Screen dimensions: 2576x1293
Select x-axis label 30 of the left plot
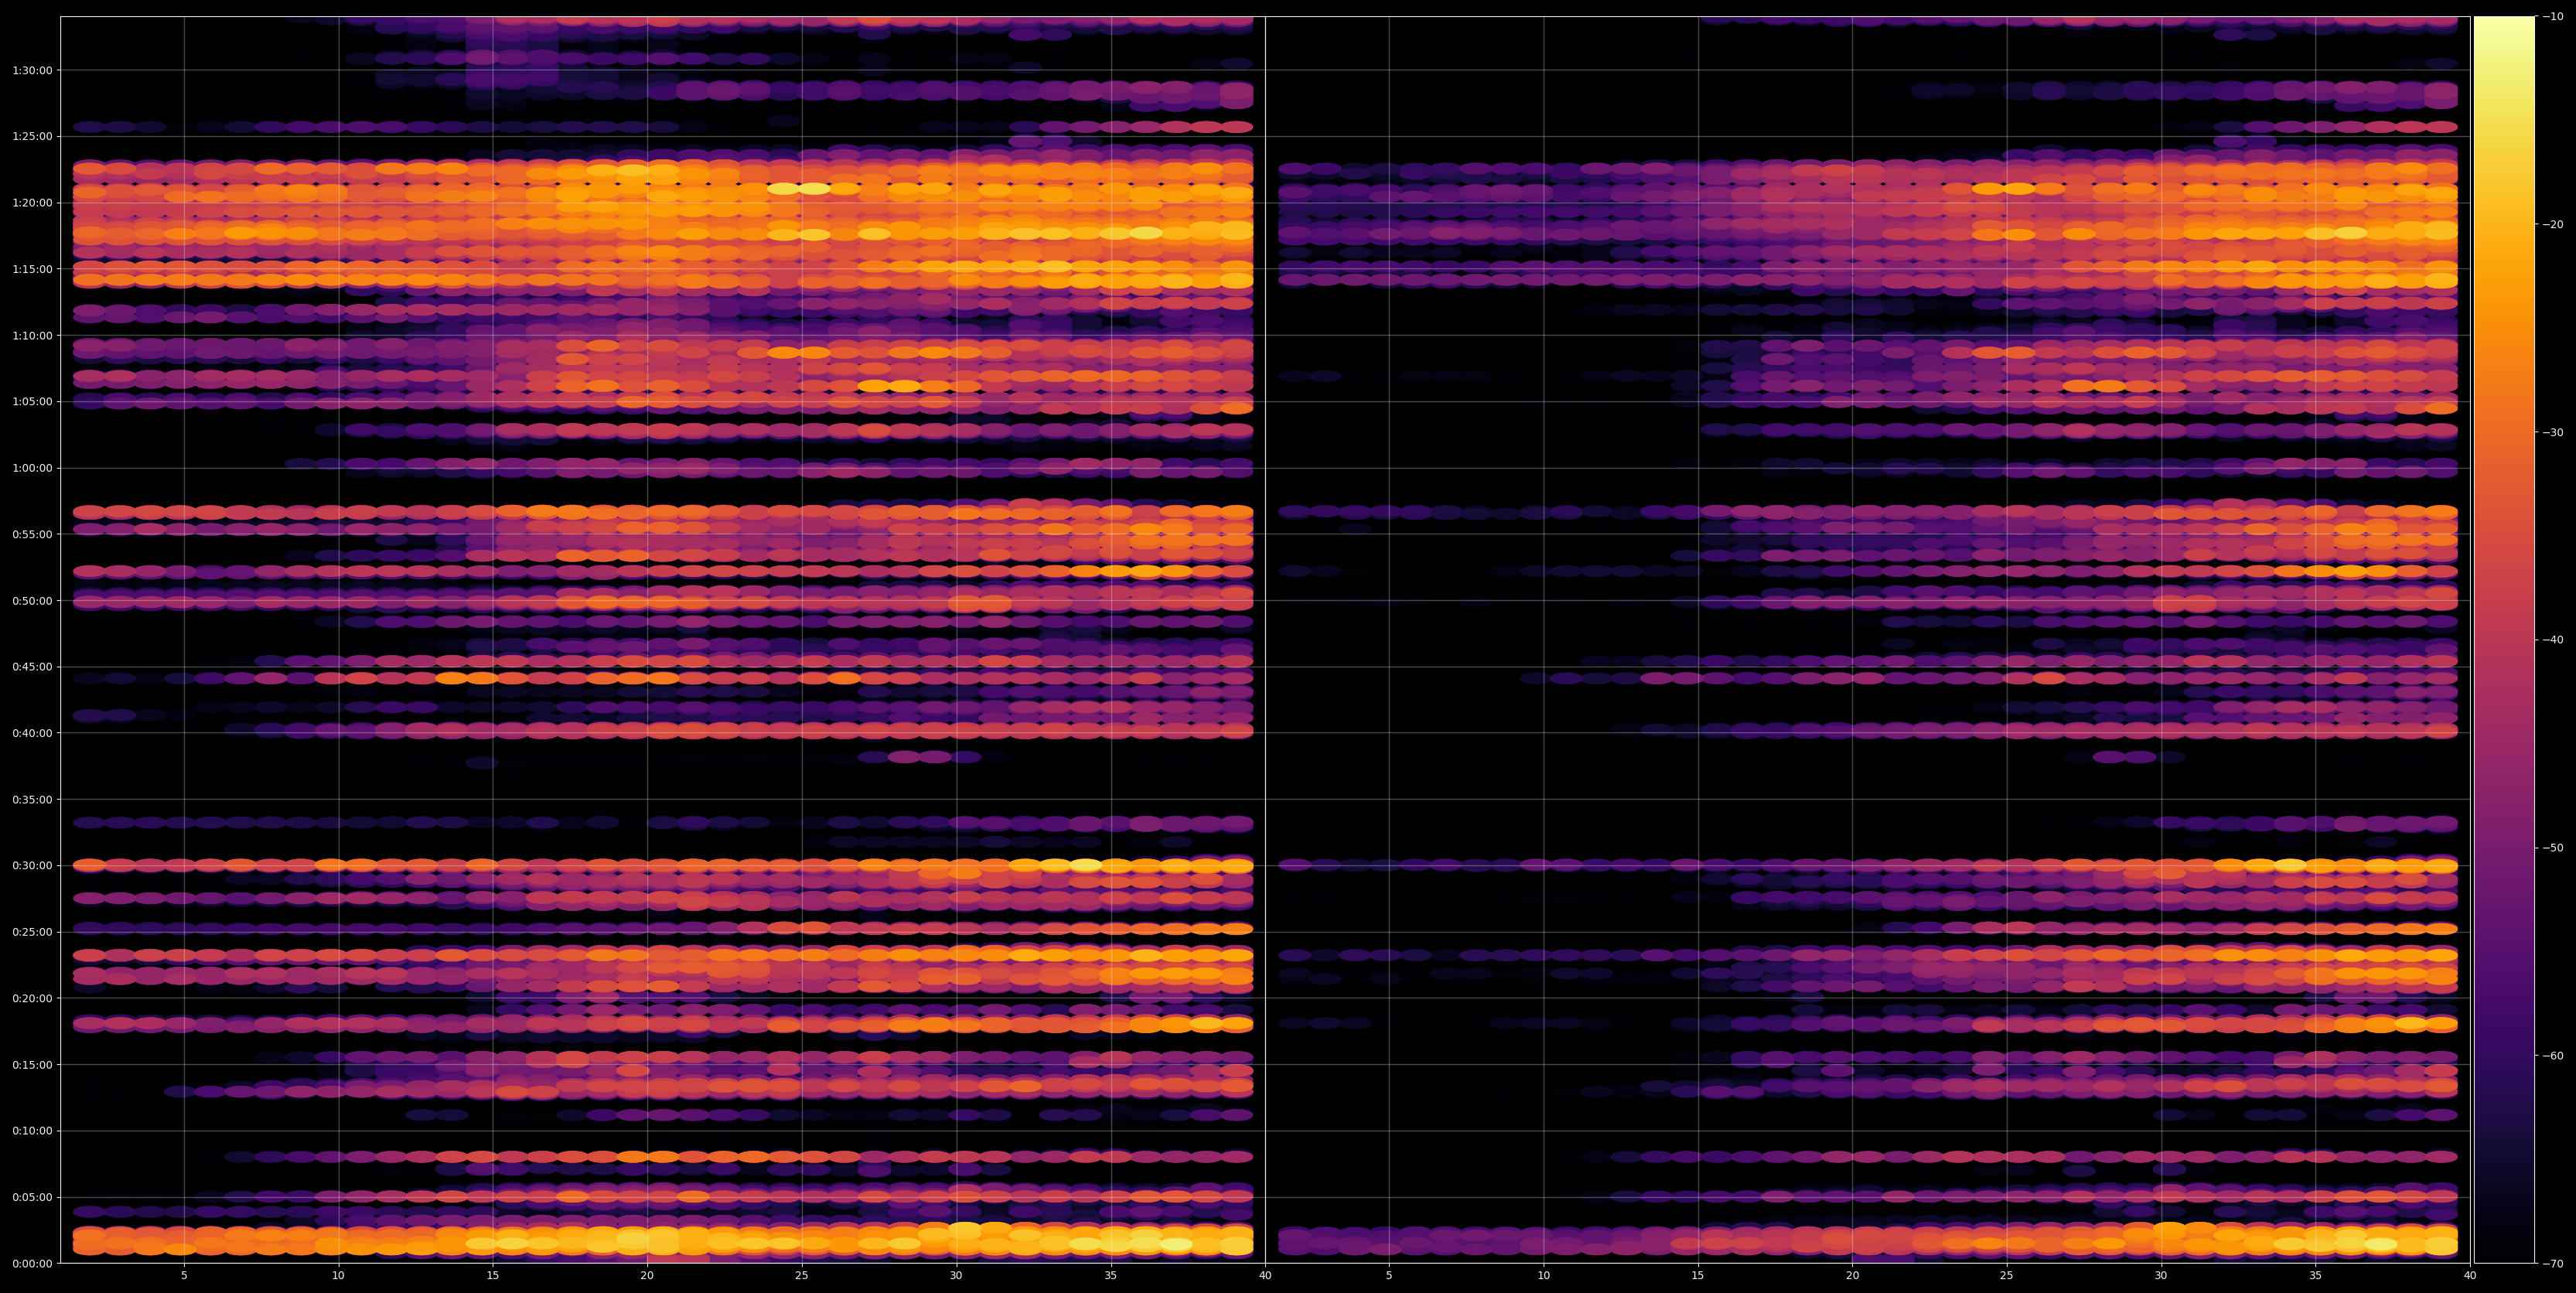tap(956, 1276)
